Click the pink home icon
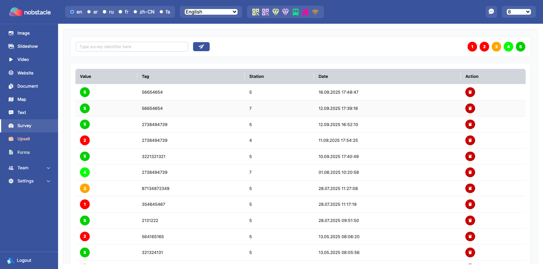Image resolution: width=543 pixels, height=269 pixels. pos(305,12)
